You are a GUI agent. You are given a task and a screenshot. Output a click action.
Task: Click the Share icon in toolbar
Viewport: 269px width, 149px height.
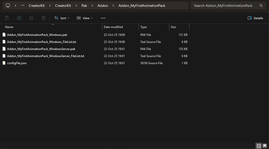[x=31, y=18]
